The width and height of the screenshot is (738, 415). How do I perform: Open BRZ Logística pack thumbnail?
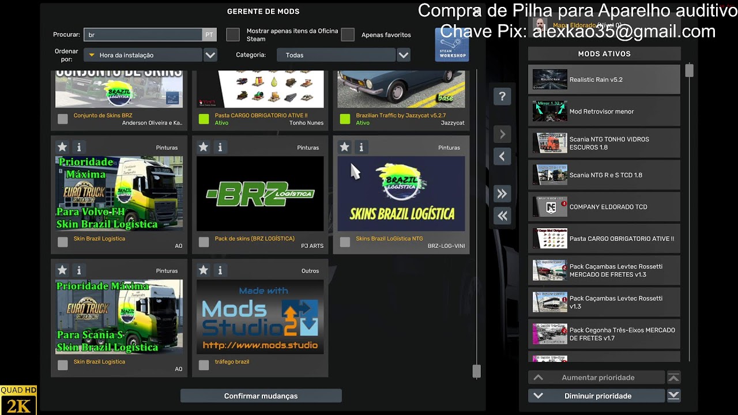tap(260, 194)
